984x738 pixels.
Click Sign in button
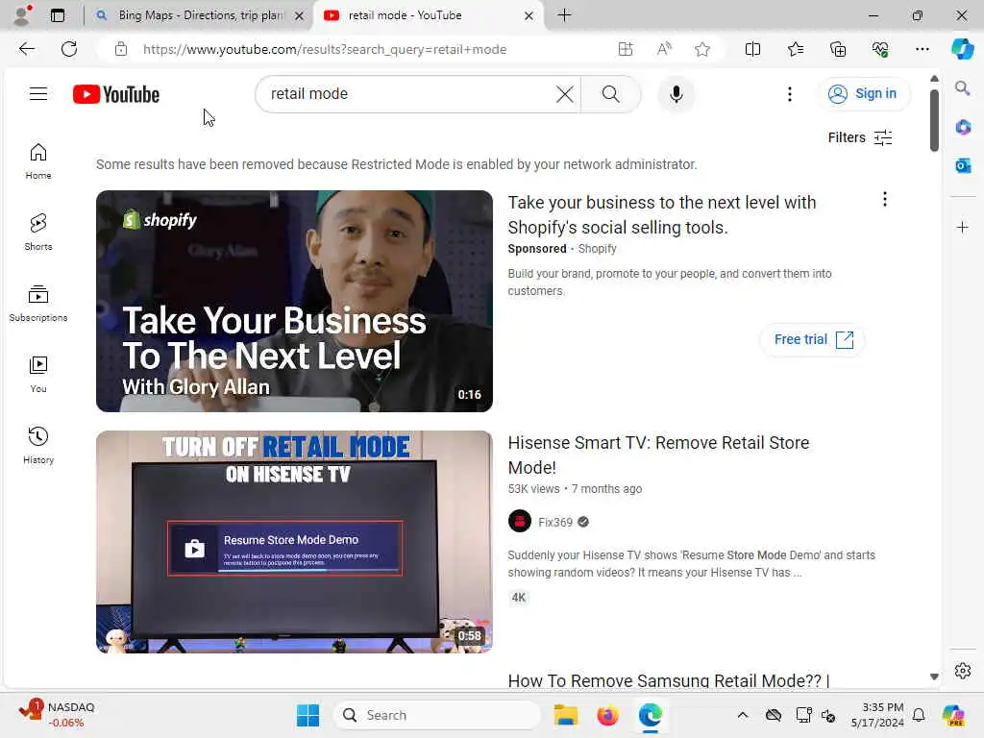(863, 94)
